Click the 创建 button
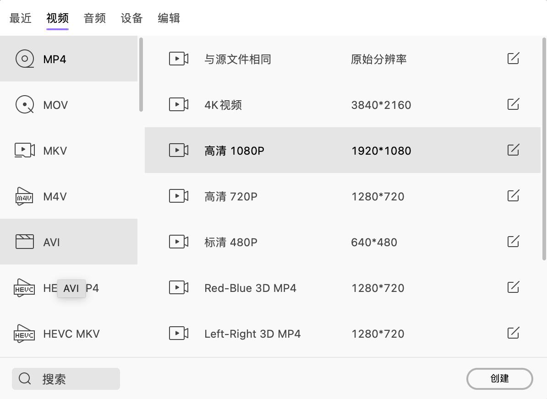 coord(499,378)
